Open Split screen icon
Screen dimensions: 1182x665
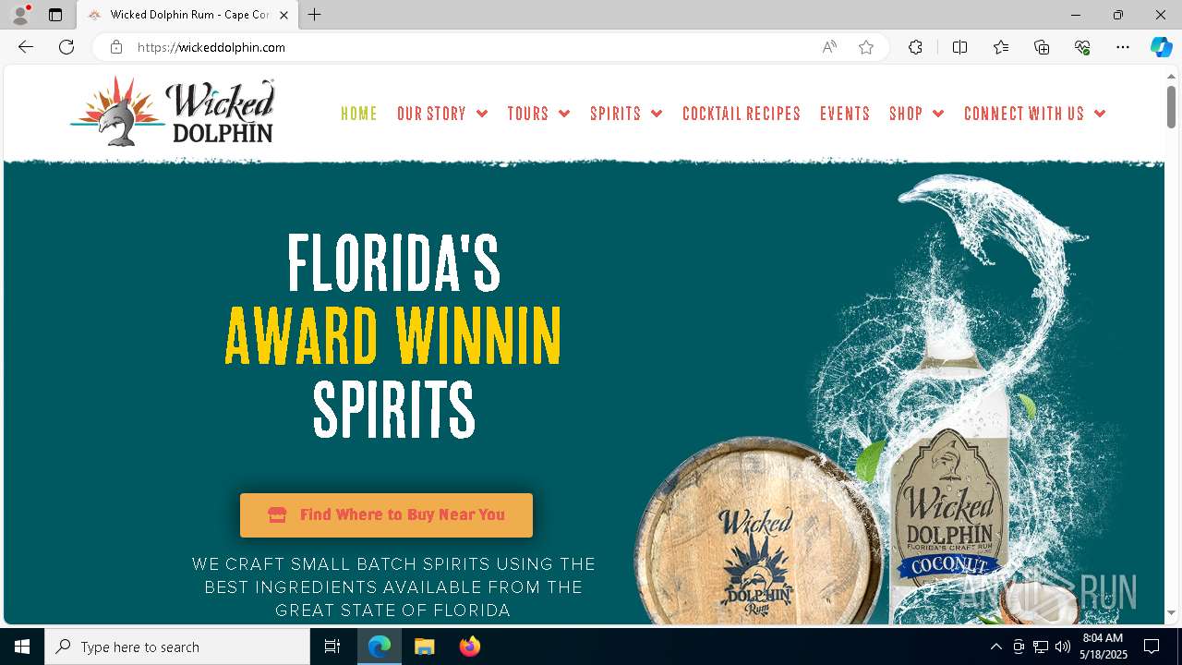click(x=959, y=47)
